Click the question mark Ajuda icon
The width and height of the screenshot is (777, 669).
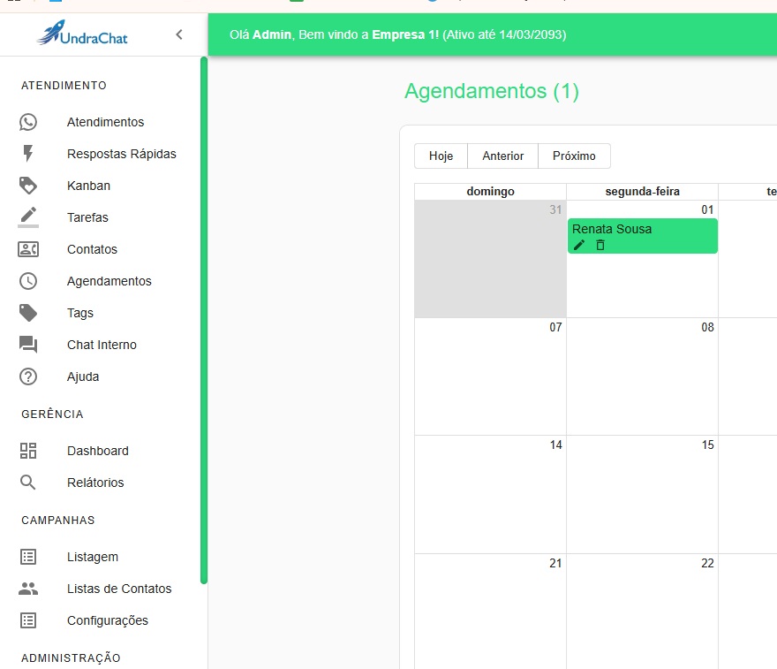28,376
